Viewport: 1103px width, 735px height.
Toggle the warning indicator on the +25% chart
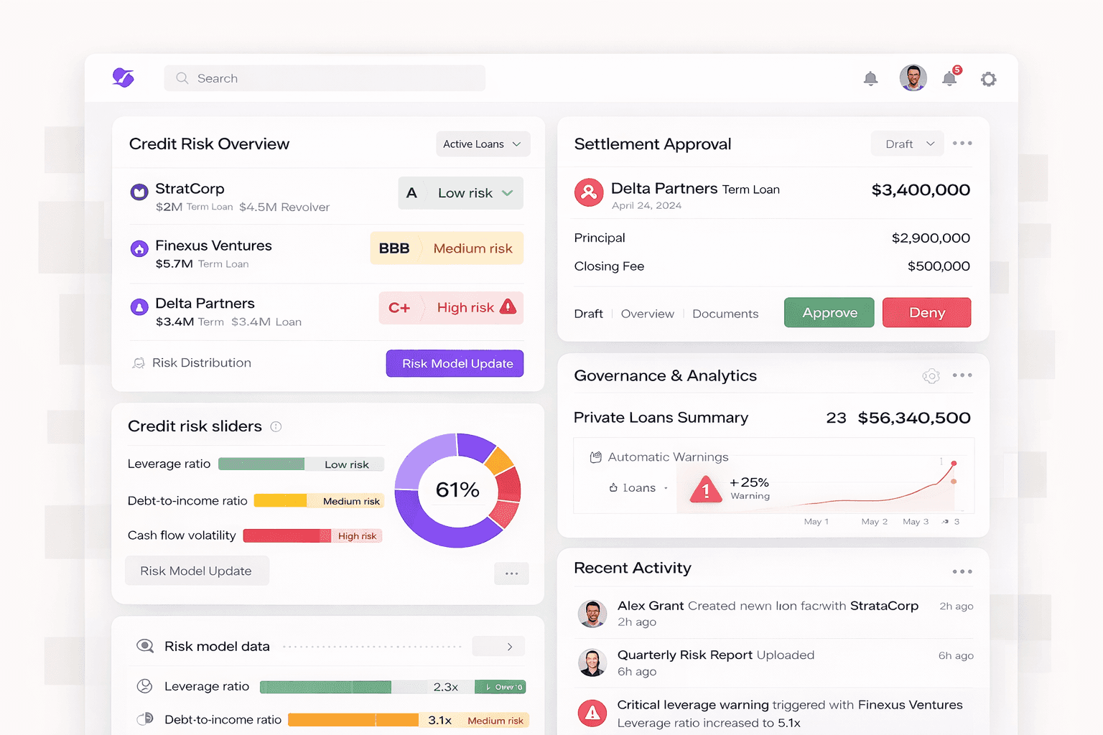click(x=704, y=490)
